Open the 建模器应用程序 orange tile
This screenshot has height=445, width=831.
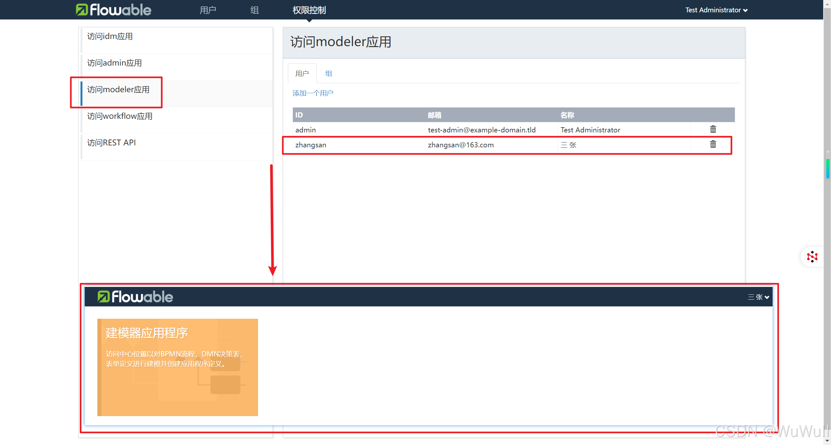[178, 367]
